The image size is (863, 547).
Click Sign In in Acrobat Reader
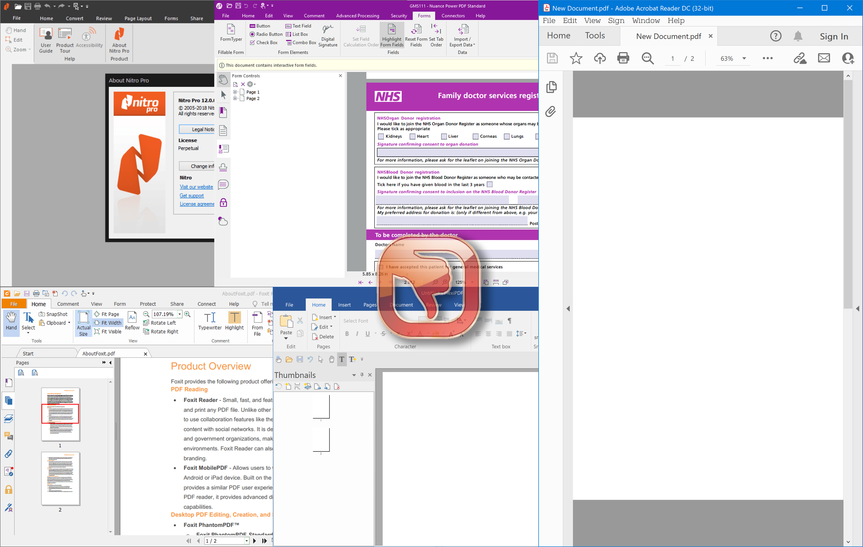(834, 36)
